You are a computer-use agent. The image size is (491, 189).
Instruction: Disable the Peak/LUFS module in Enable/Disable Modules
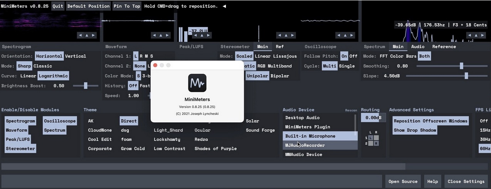[18, 140]
